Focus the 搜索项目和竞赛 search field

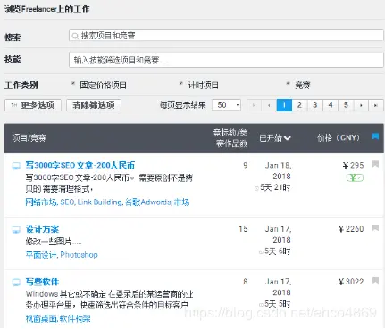[x=226, y=36]
